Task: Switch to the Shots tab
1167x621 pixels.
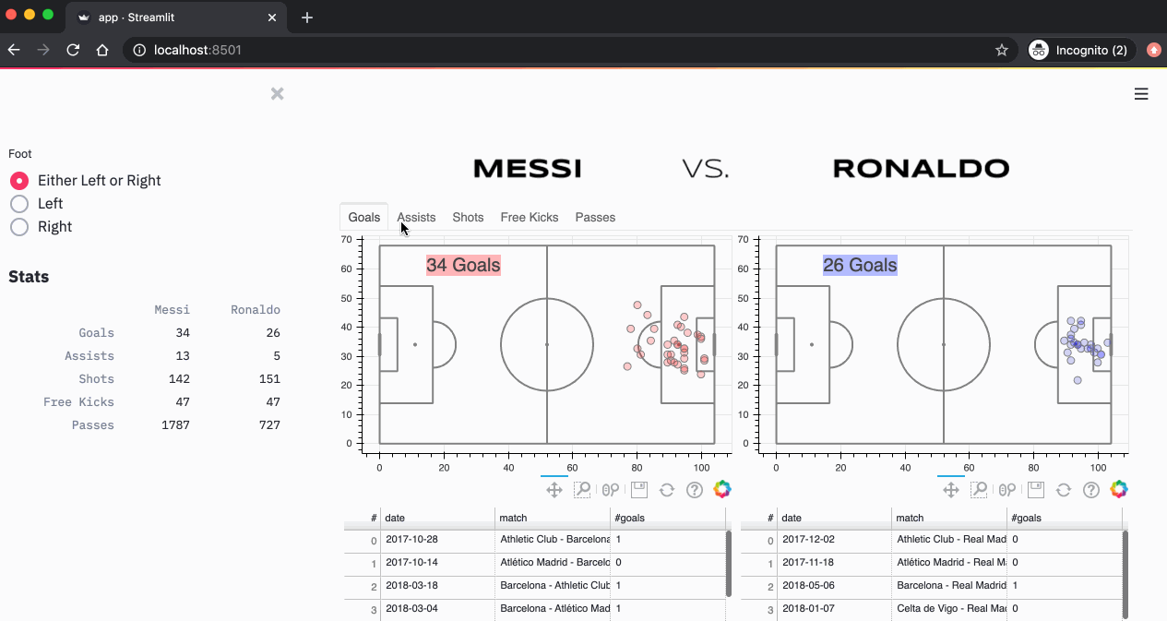Action: click(468, 217)
